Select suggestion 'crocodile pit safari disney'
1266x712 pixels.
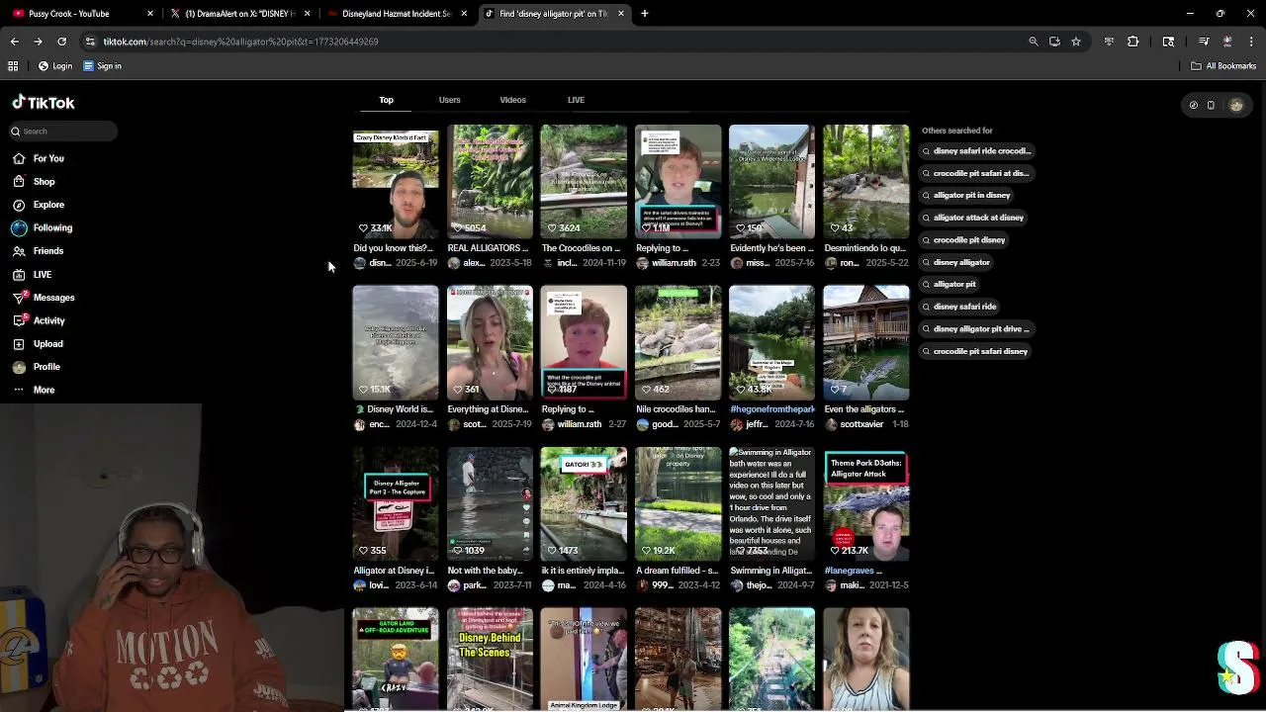click(x=975, y=351)
